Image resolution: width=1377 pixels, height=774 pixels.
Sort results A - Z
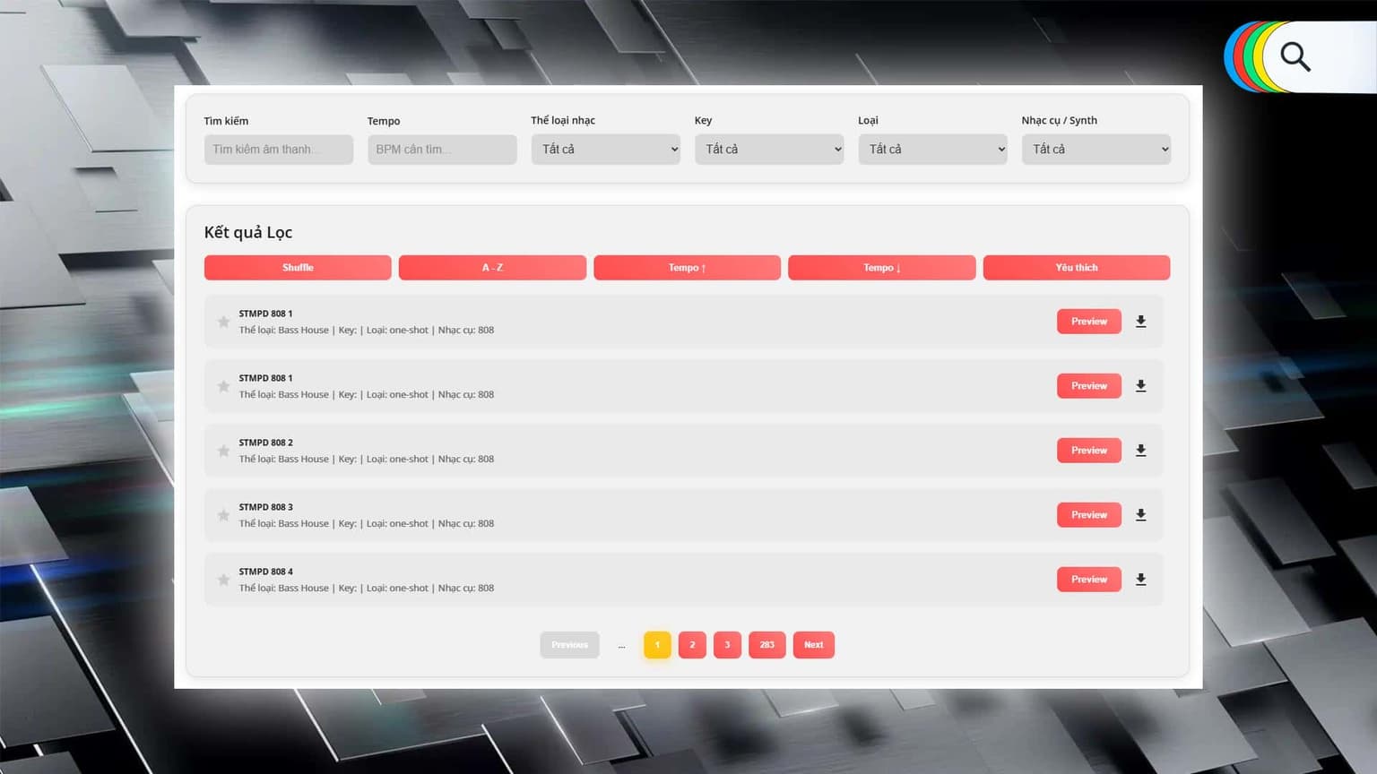492,268
